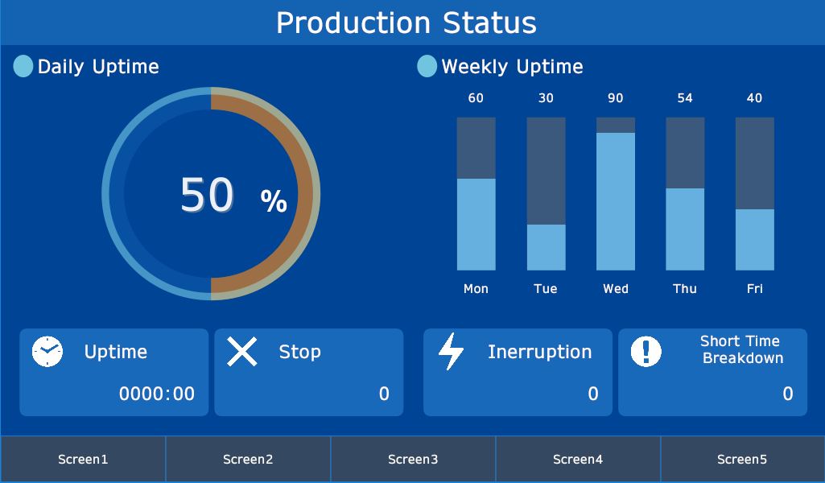
Task: Click the Uptime 0000:00 value
Action: (157, 394)
